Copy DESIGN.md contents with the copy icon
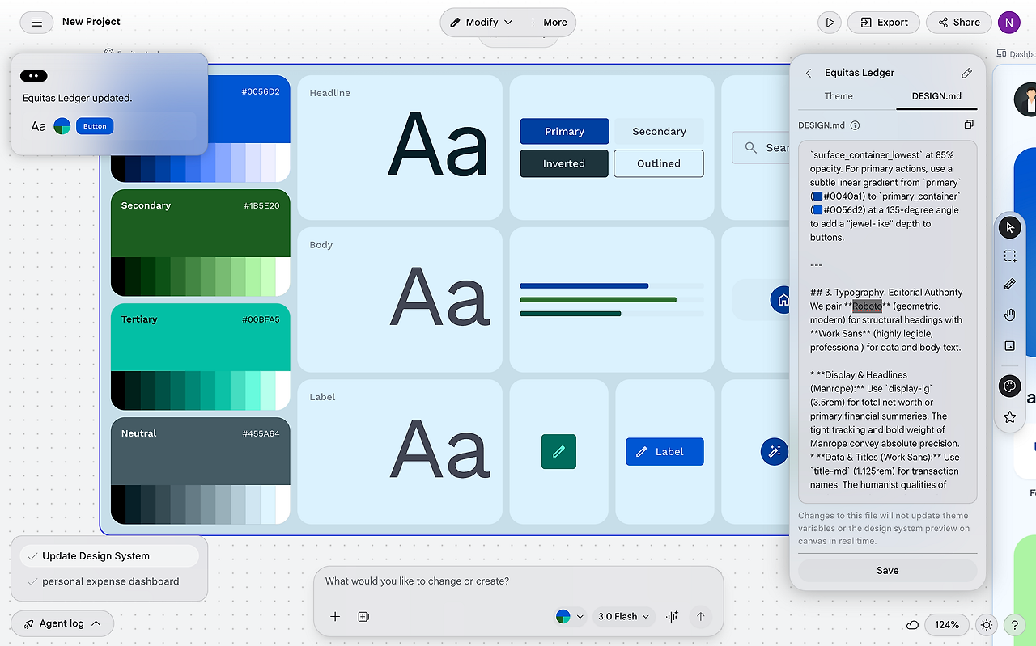 (969, 125)
